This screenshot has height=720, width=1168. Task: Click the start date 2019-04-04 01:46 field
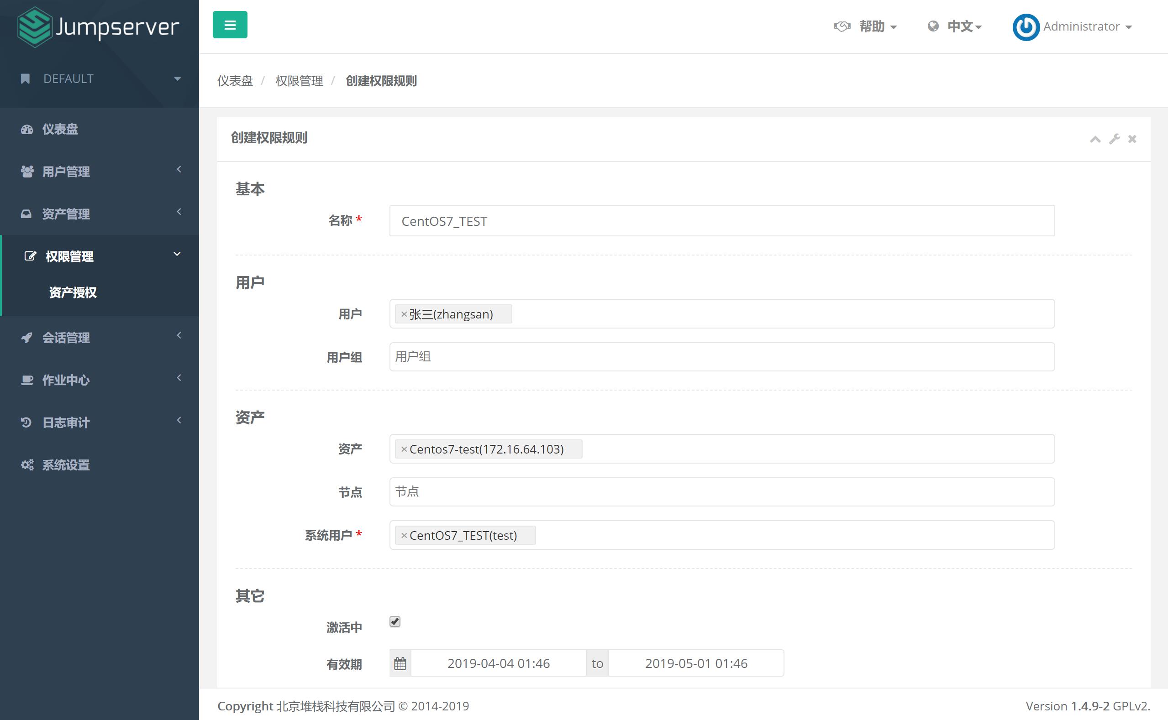pos(499,663)
